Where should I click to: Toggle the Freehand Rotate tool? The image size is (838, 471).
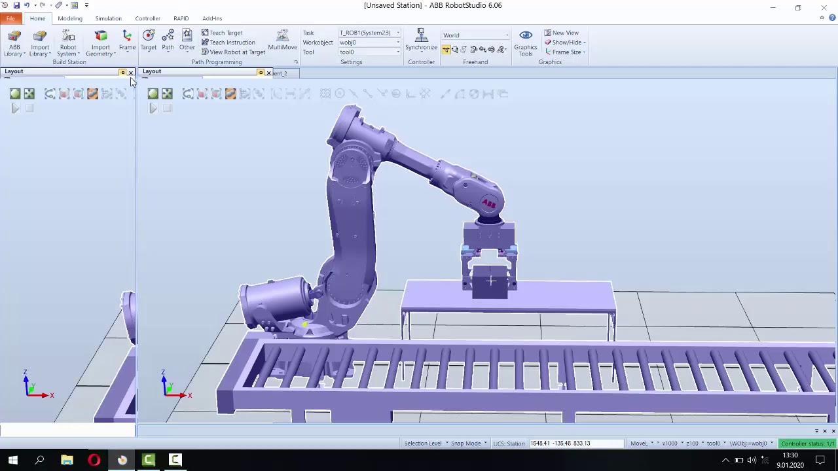pos(455,50)
